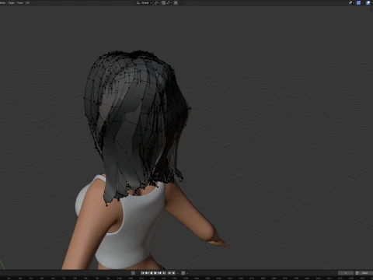Jump to the previous keyframe
The height and width of the screenshot is (280, 373).
(x=147, y=273)
